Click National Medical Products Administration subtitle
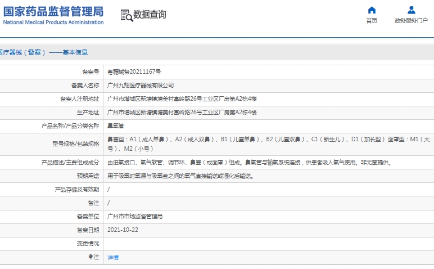 pyautogui.click(x=53, y=23)
